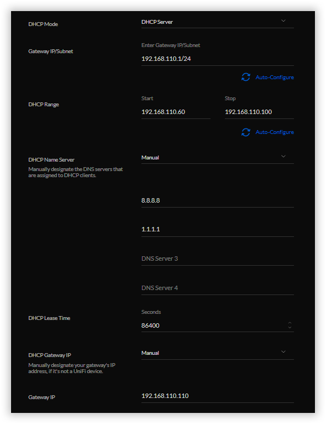Click the 8.8.8.8 DNS server field
This screenshot has height=424, width=326.
point(218,200)
